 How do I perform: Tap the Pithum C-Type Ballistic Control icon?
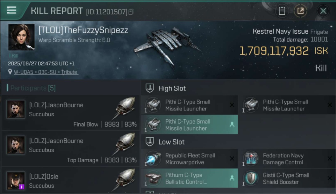click(153, 178)
